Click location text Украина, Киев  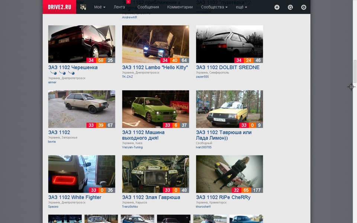click(x=132, y=143)
